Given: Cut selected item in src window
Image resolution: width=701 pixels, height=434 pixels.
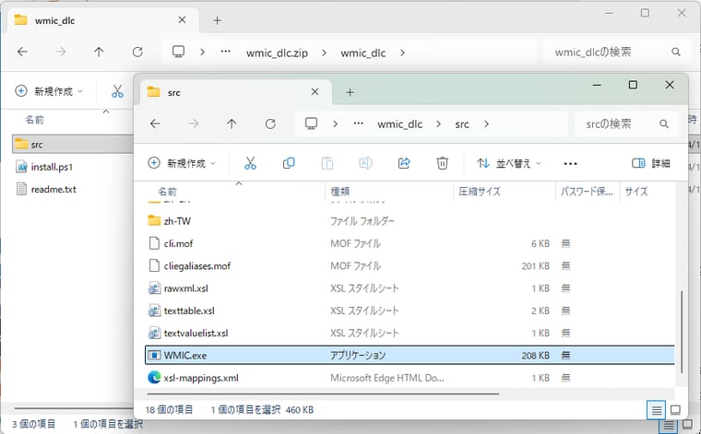Looking at the screenshot, I should point(250,163).
